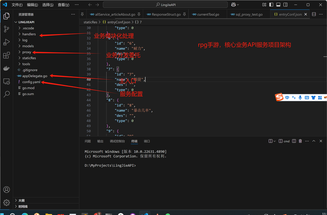Go back with the left arrow
The image size is (327, 215).
tap(90, 4)
